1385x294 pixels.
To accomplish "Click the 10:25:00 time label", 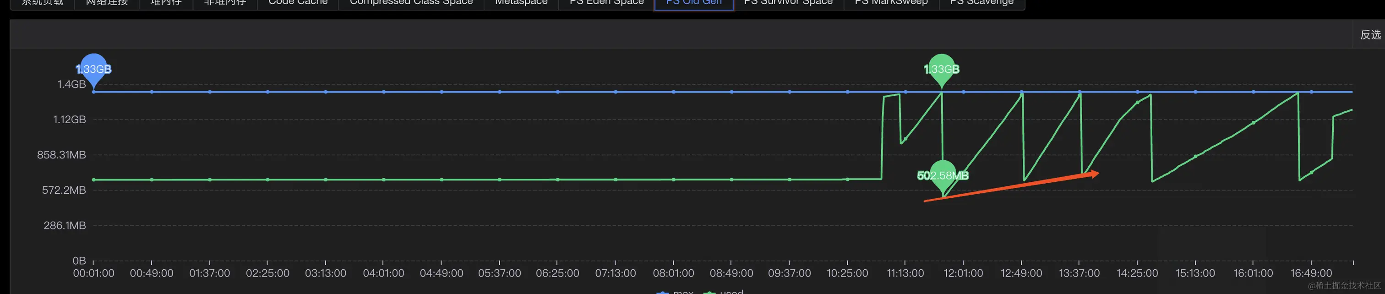I will point(847,273).
